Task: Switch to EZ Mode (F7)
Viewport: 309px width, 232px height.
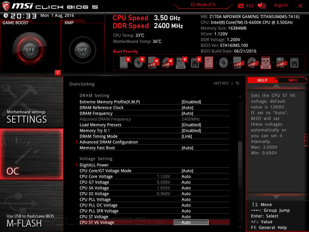Action: coord(203,5)
